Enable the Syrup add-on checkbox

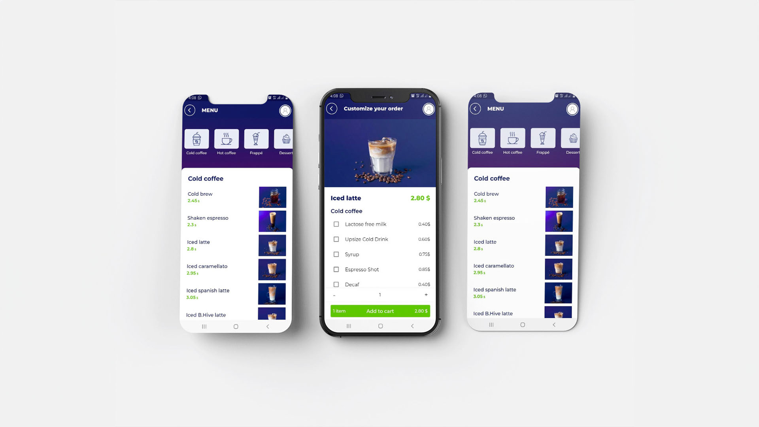[x=335, y=254]
